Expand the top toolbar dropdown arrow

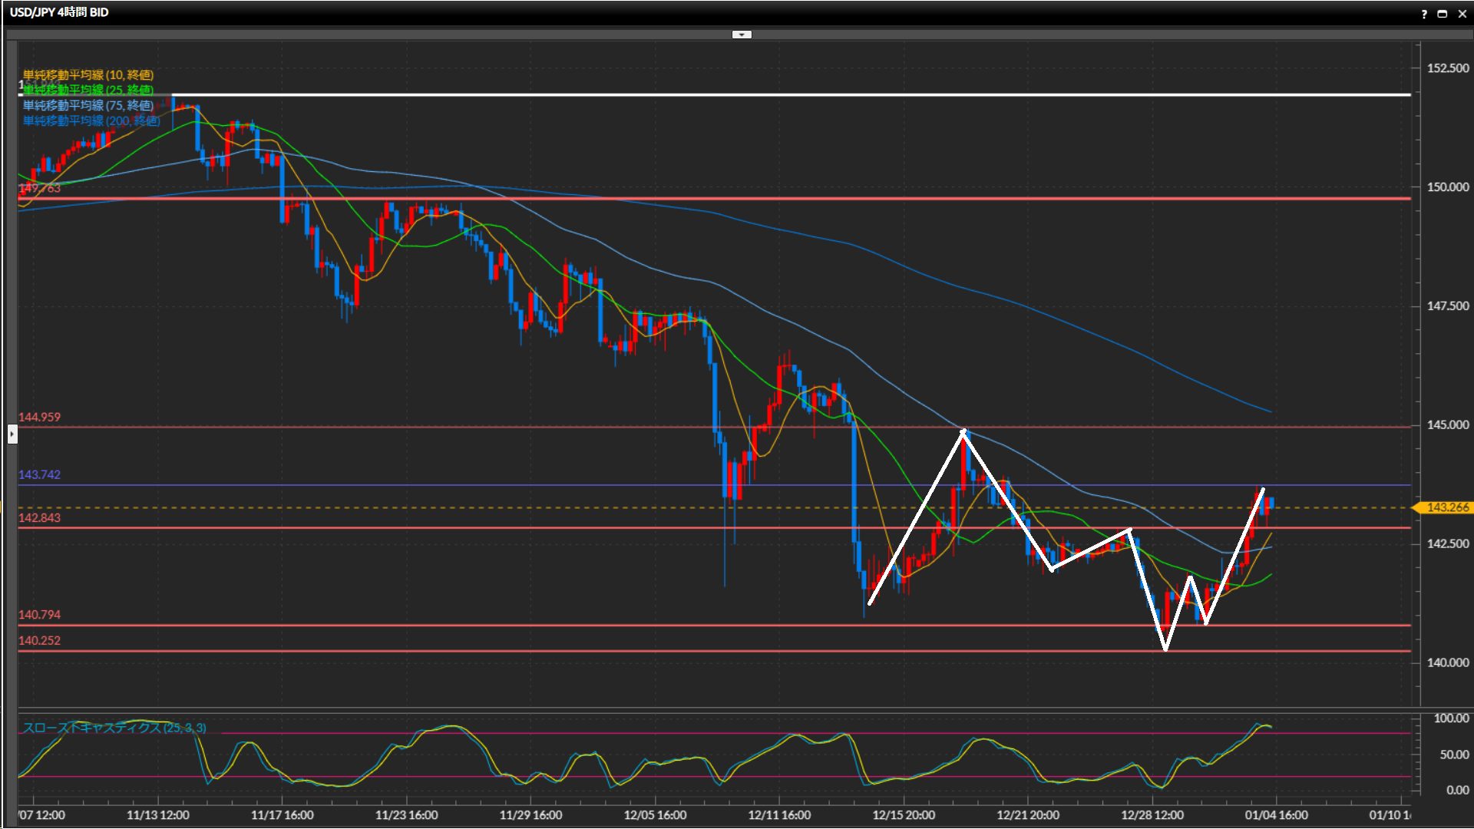tap(742, 35)
